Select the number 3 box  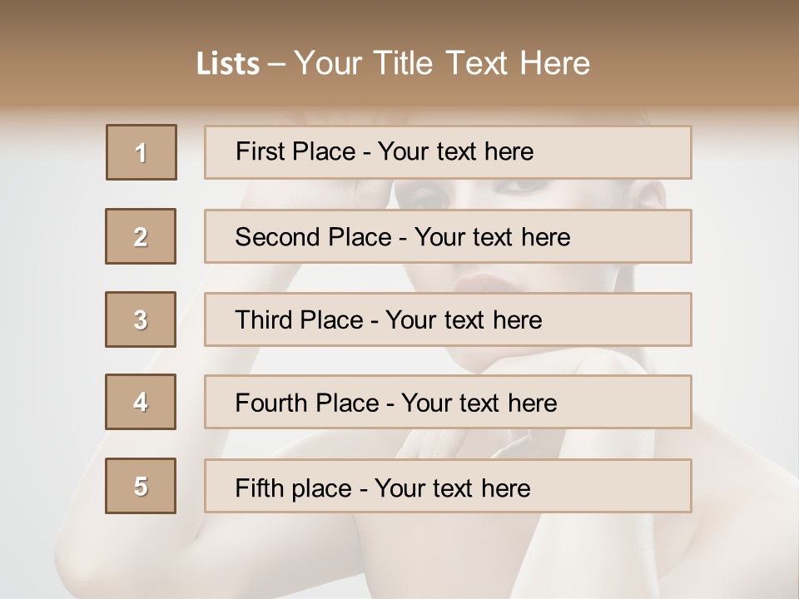pyautogui.click(x=141, y=319)
